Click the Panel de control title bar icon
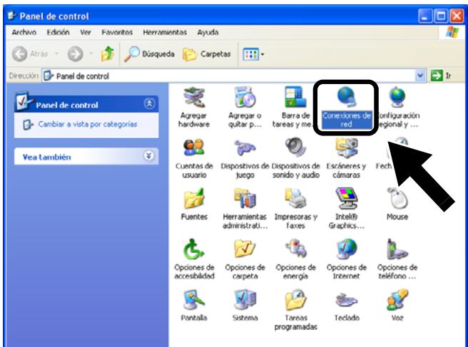The image size is (468, 347). 12,16
